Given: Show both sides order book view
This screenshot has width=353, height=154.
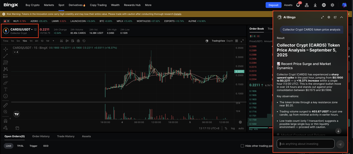Looking at the screenshot, I should 251,36.
